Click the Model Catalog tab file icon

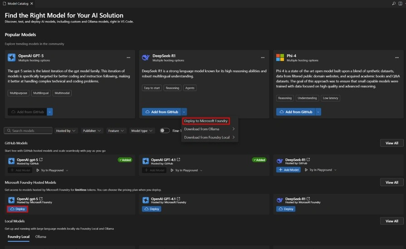click(x=4, y=4)
